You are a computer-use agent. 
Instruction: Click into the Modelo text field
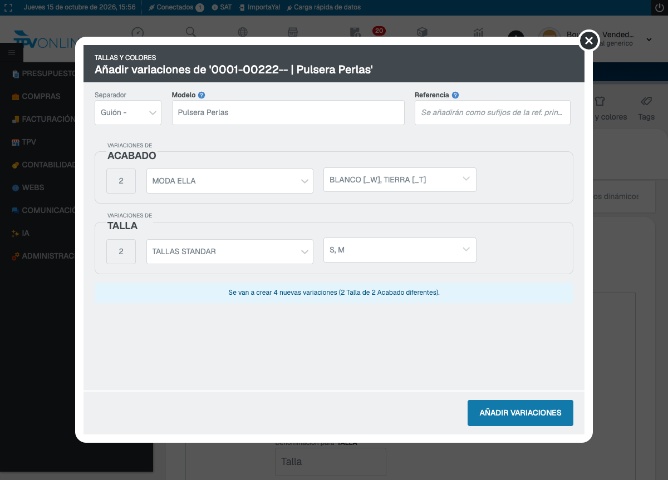[x=288, y=112]
